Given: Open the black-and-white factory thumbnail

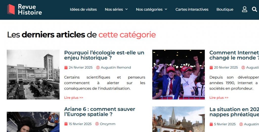Looking at the screenshot, I should point(33,75).
